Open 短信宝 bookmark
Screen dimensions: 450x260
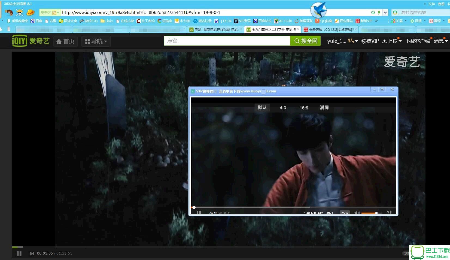pyautogui.click(x=165, y=21)
